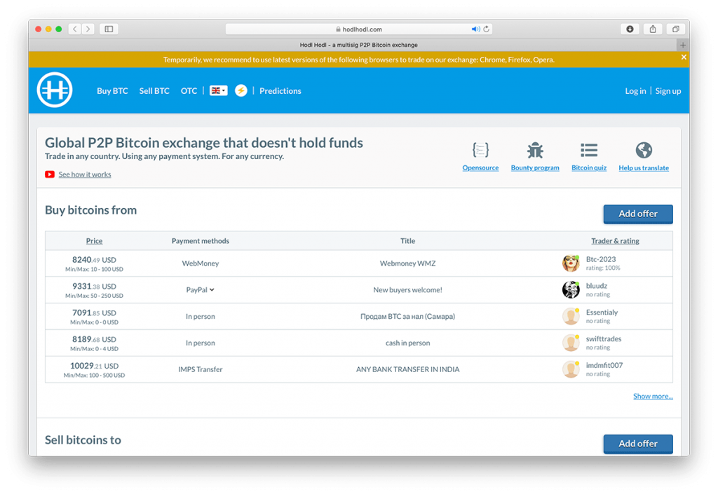Open cash in person offer title
This screenshot has width=718, height=494.
[407, 343]
